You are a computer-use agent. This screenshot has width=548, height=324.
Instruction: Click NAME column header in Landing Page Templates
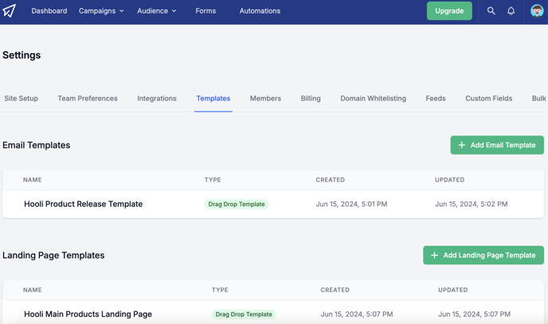coord(33,290)
